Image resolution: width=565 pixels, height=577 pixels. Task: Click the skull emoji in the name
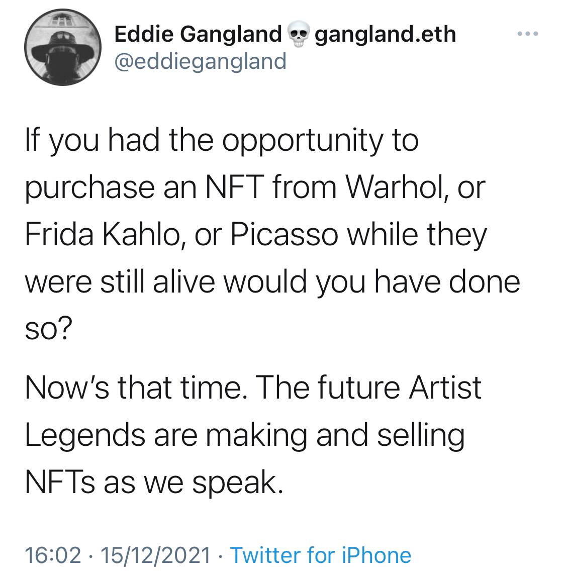point(299,34)
